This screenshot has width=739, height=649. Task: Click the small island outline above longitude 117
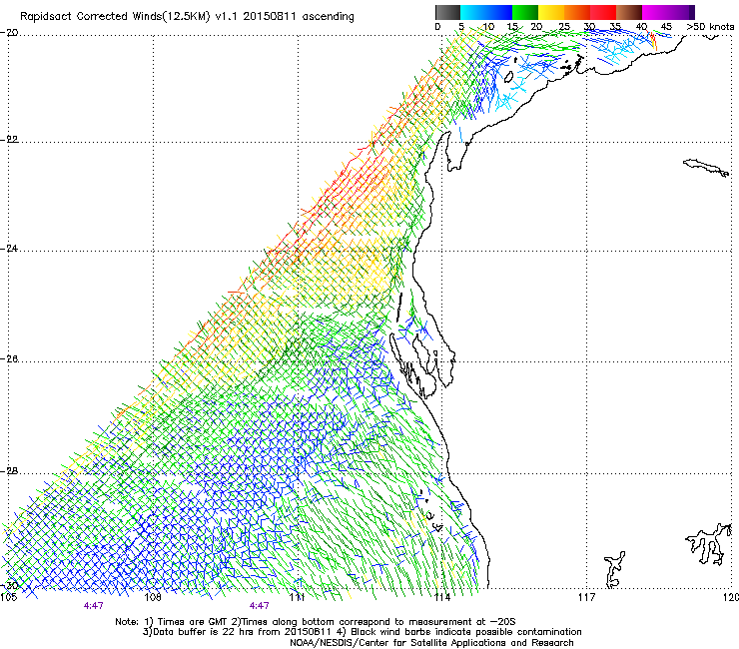click(x=614, y=570)
